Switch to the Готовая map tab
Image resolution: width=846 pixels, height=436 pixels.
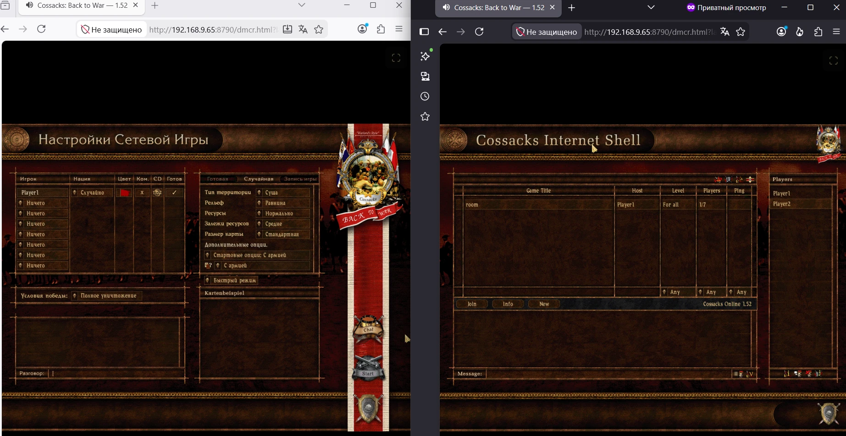pos(218,179)
